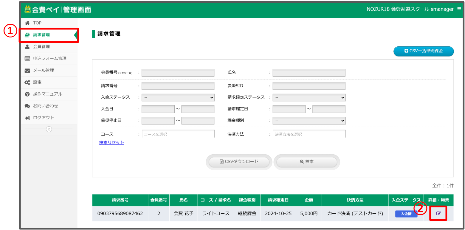Open 設定 with the gears icon

(x=27, y=82)
